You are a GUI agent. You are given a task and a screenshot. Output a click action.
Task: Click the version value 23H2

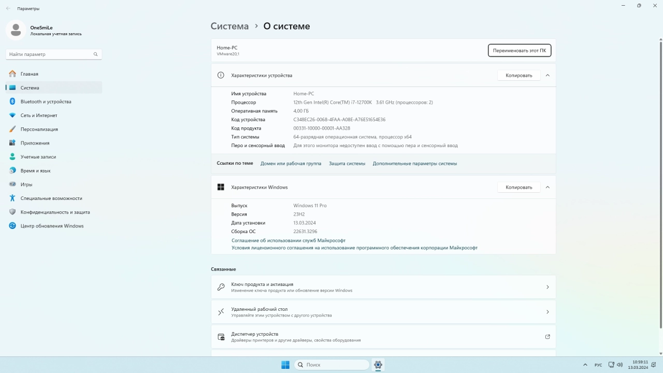click(299, 214)
